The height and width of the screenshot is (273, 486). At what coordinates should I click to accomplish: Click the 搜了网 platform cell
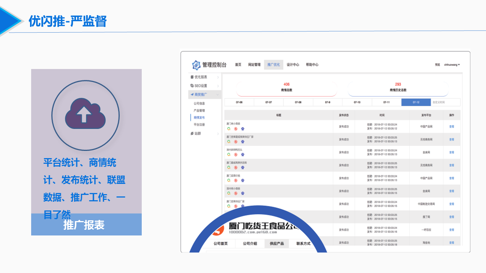tap(426, 217)
